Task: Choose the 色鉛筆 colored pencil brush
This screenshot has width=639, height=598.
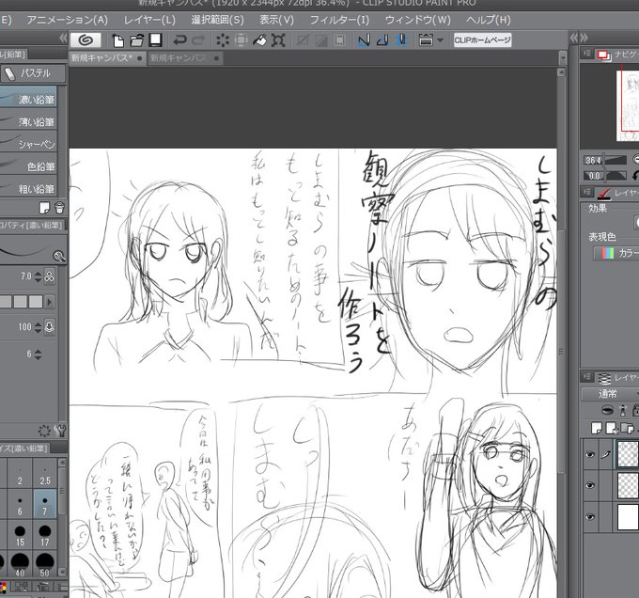Action: [28, 165]
